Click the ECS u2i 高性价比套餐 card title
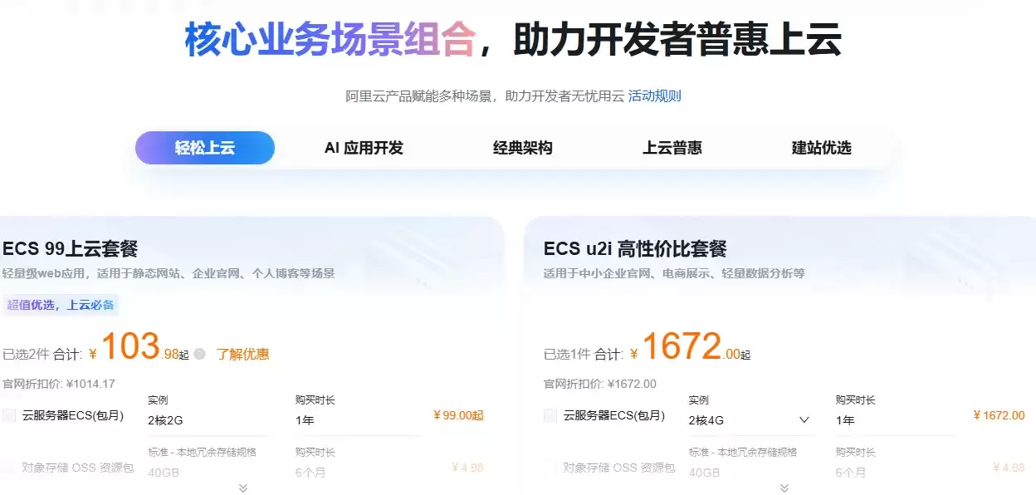 tap(635, 248)
